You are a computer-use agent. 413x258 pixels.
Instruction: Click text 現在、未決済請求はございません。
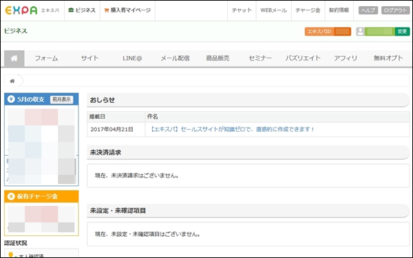point(137,176)
